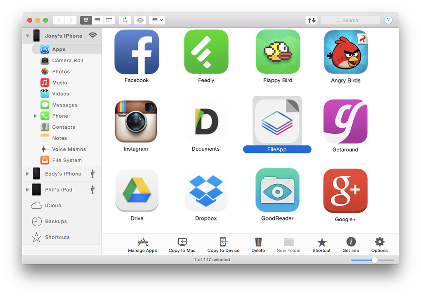
Task: Open Backups from the sidebar
Action: coord(58,221)
